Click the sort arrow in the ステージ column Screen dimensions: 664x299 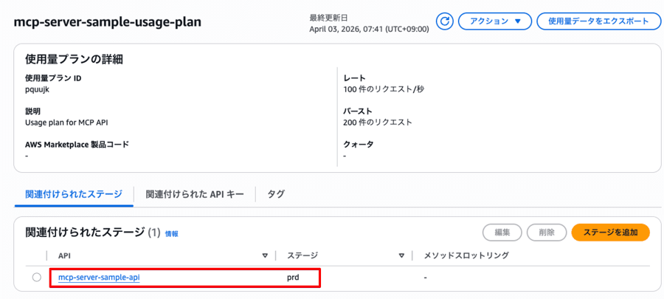pyautogui.click(x=401, y=255)
